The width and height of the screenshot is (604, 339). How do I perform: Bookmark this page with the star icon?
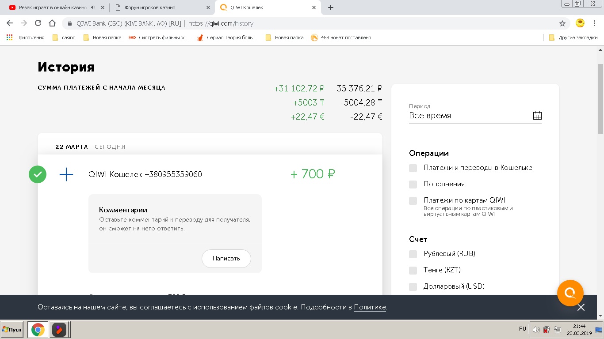(562, 23)
